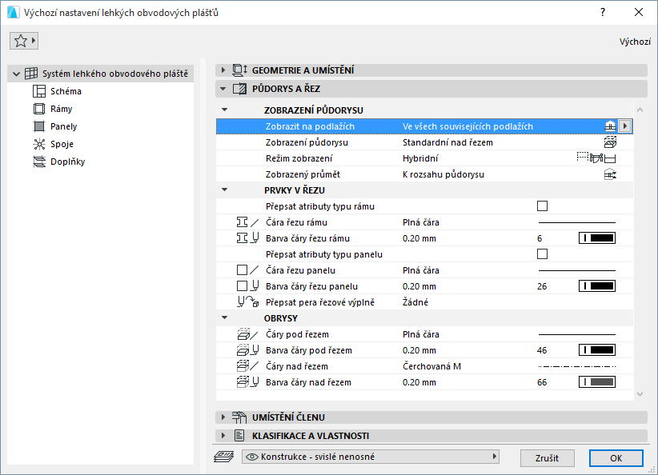Click the help question mark button
This screenshot has width=658, height=475.
tap(603, 12)
